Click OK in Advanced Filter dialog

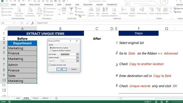62,69
